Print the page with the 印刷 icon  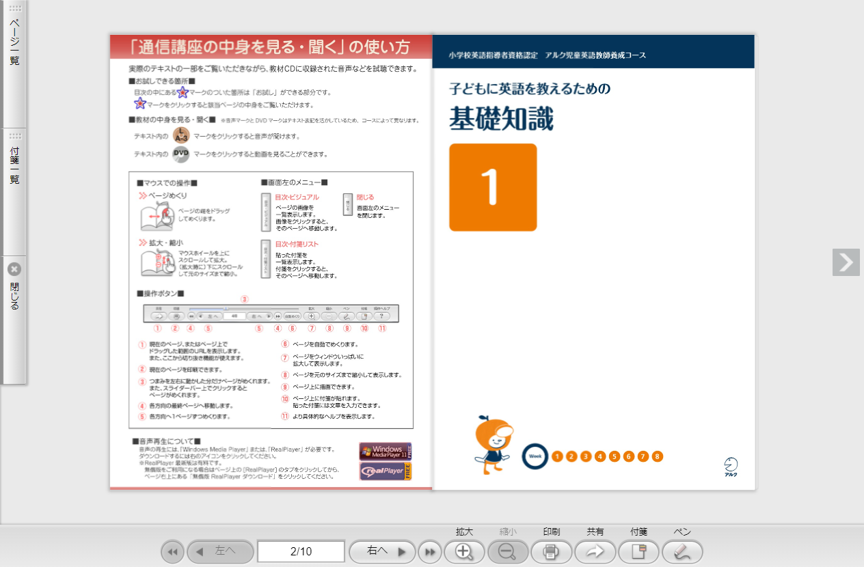[552, 551]
